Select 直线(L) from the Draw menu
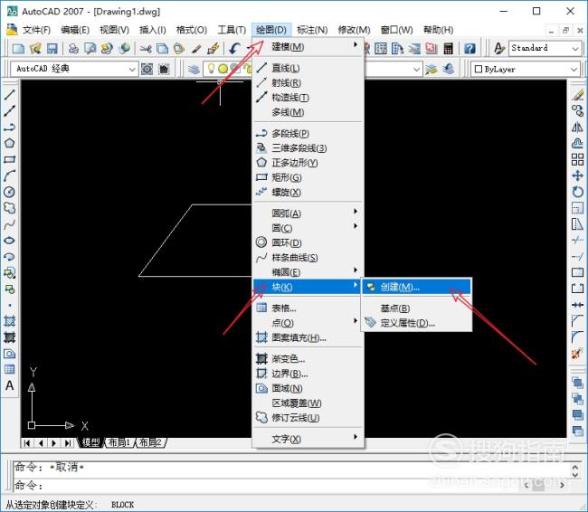Viewport: 588px width, 512px height. point(308,68)
